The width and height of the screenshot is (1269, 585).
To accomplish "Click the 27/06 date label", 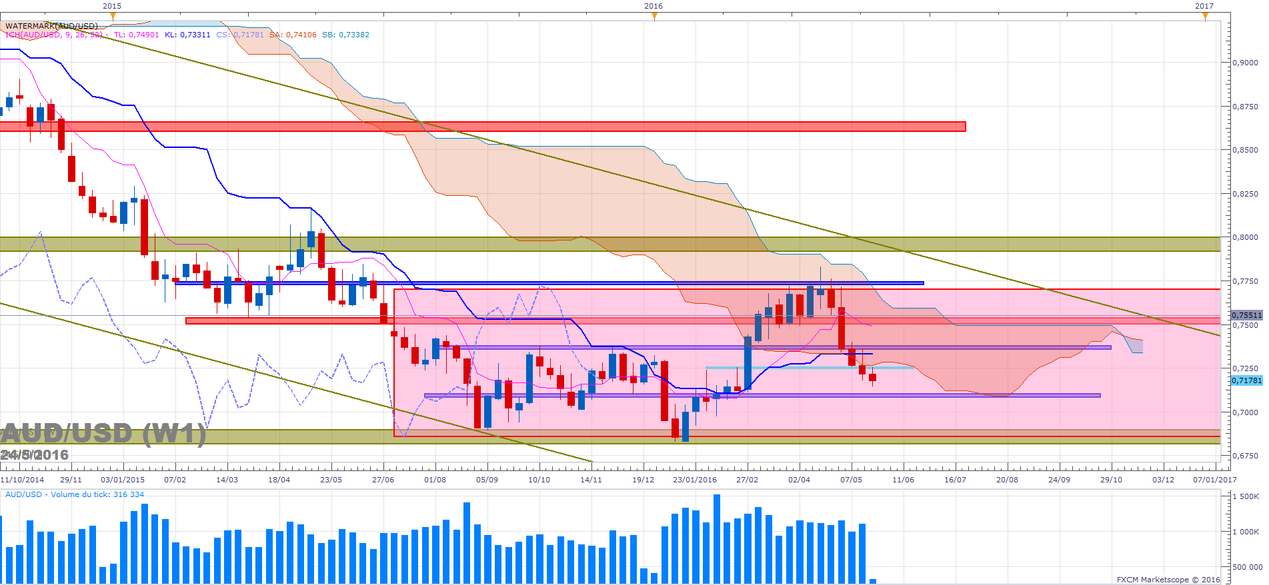I will (x=383, y=480).
